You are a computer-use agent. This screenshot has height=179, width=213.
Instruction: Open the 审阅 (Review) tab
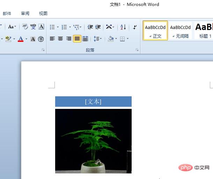click(25, 14)
